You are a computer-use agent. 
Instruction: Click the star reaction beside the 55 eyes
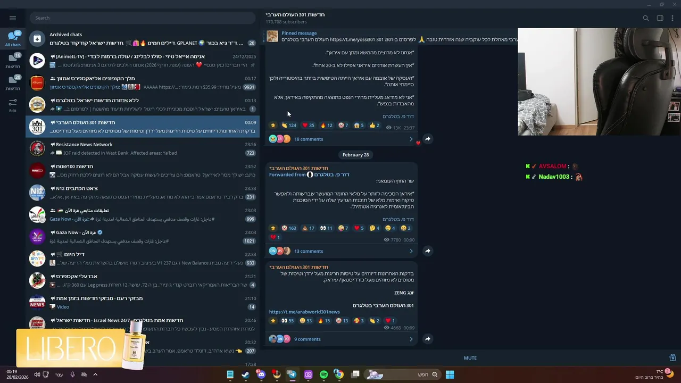(x=273, y=321)
